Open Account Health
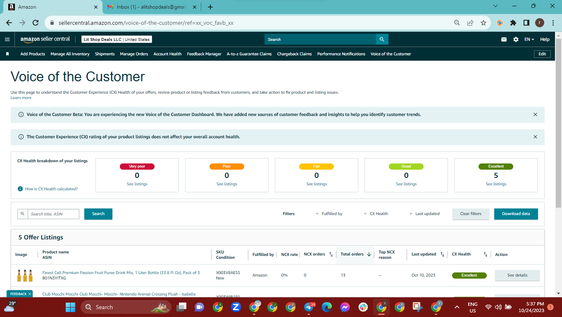The height and width of the screenshot is (317, 562). point(167,54)
